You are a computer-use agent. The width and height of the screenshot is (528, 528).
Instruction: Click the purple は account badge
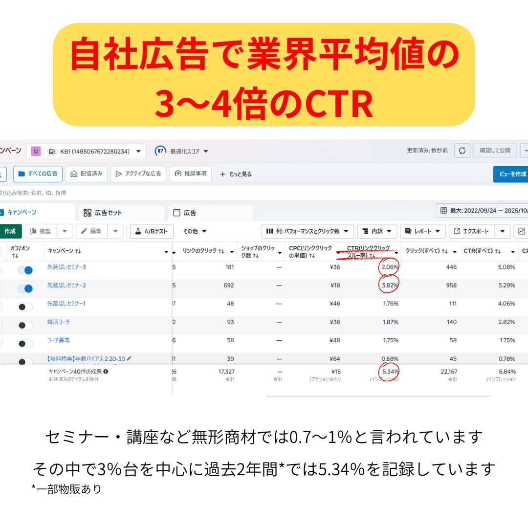[36, 151]
